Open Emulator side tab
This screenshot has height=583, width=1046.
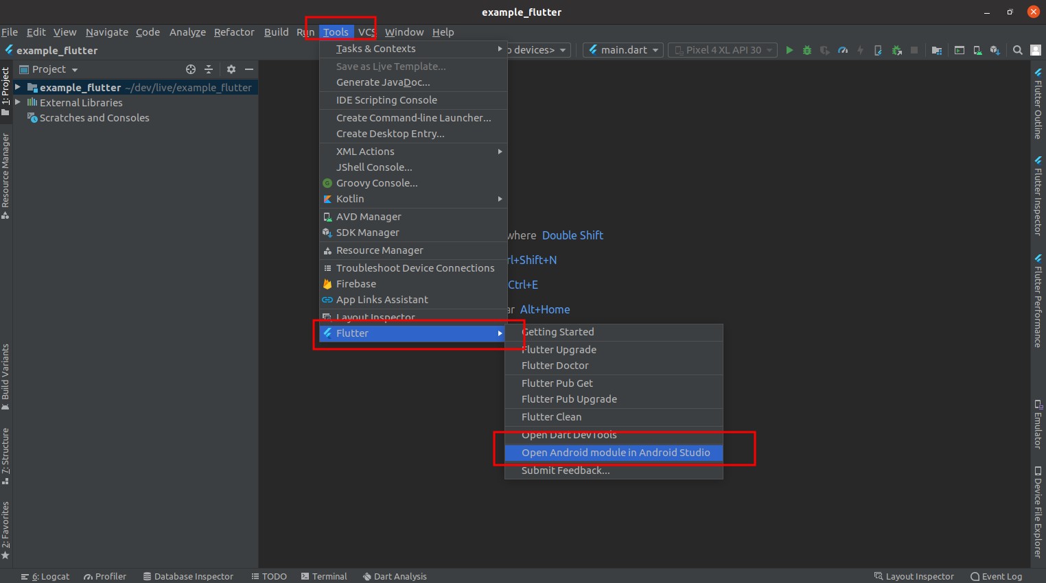pyautogui.click(x=1038, y=424)
